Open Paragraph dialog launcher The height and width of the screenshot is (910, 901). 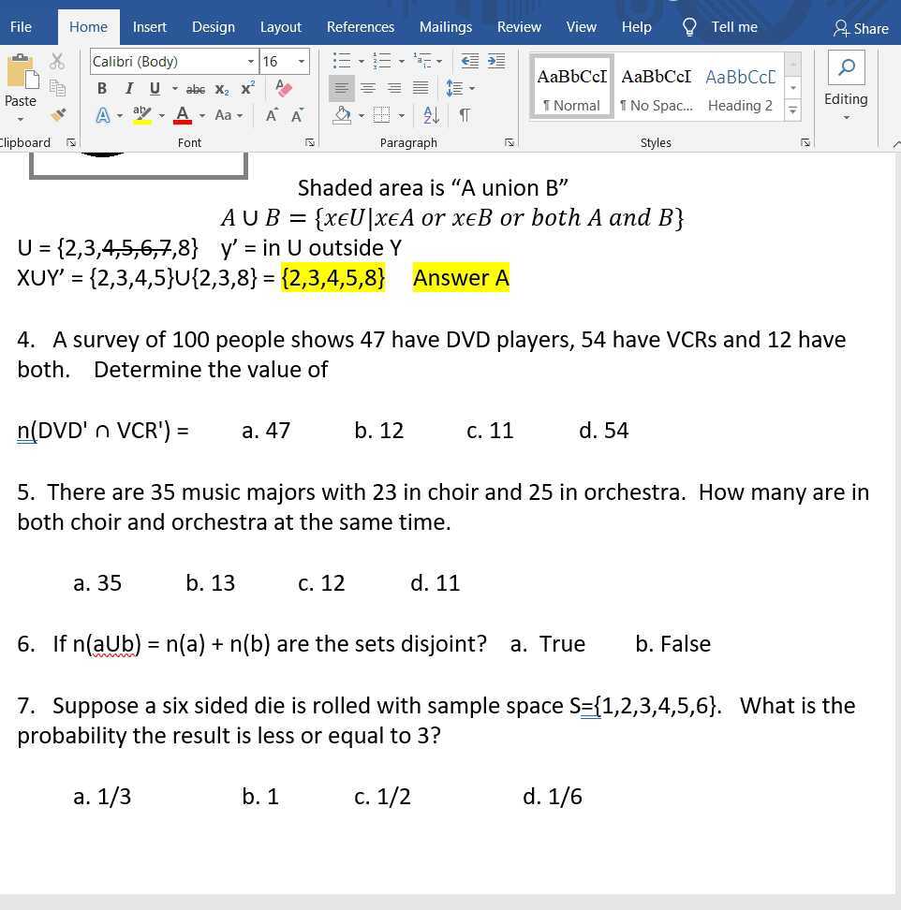510,142
